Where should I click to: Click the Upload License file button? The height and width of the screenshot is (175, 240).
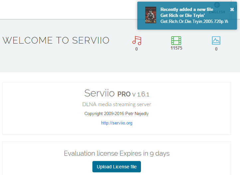click(117, 167)
